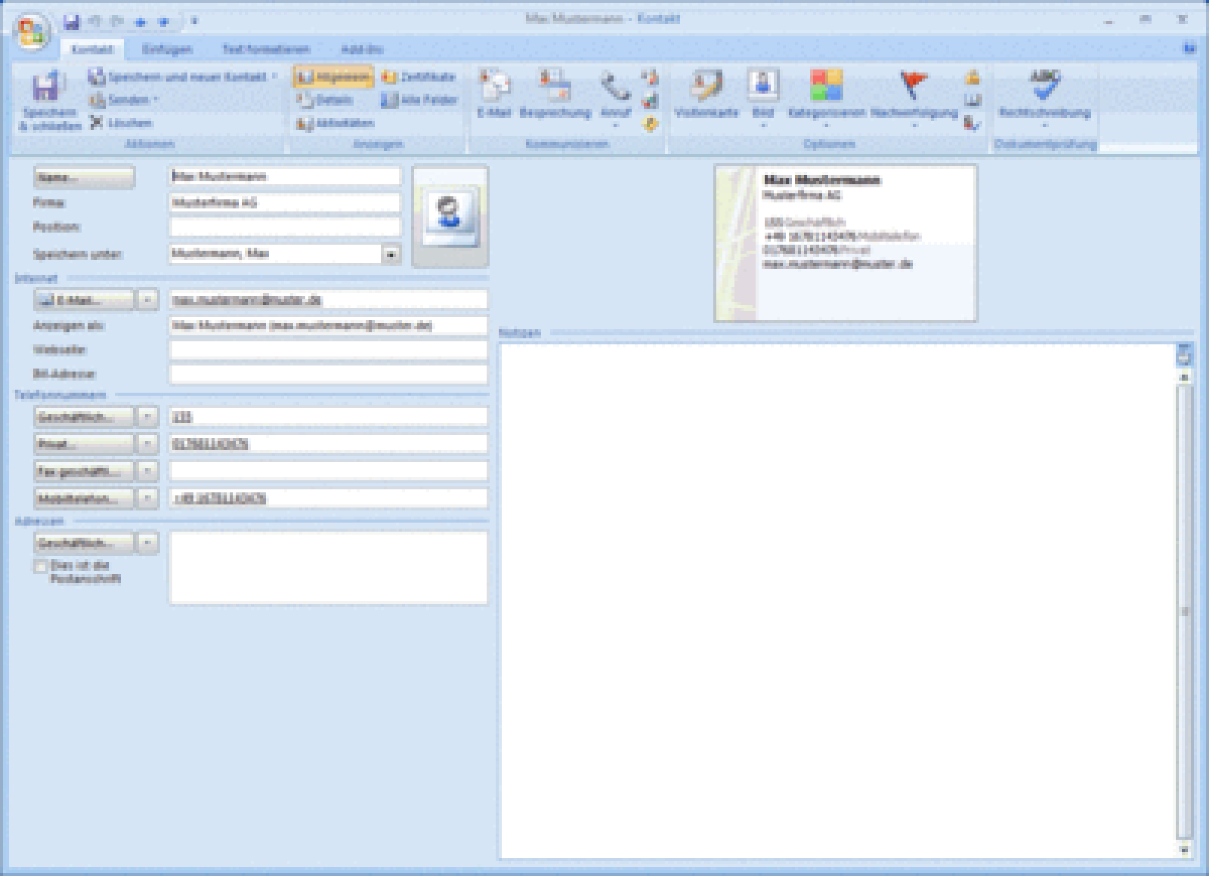Image resolution: width=1209 pixels, height=876 pixels.
Task: Switch to Details view
Action: click(x=325, y=100)
